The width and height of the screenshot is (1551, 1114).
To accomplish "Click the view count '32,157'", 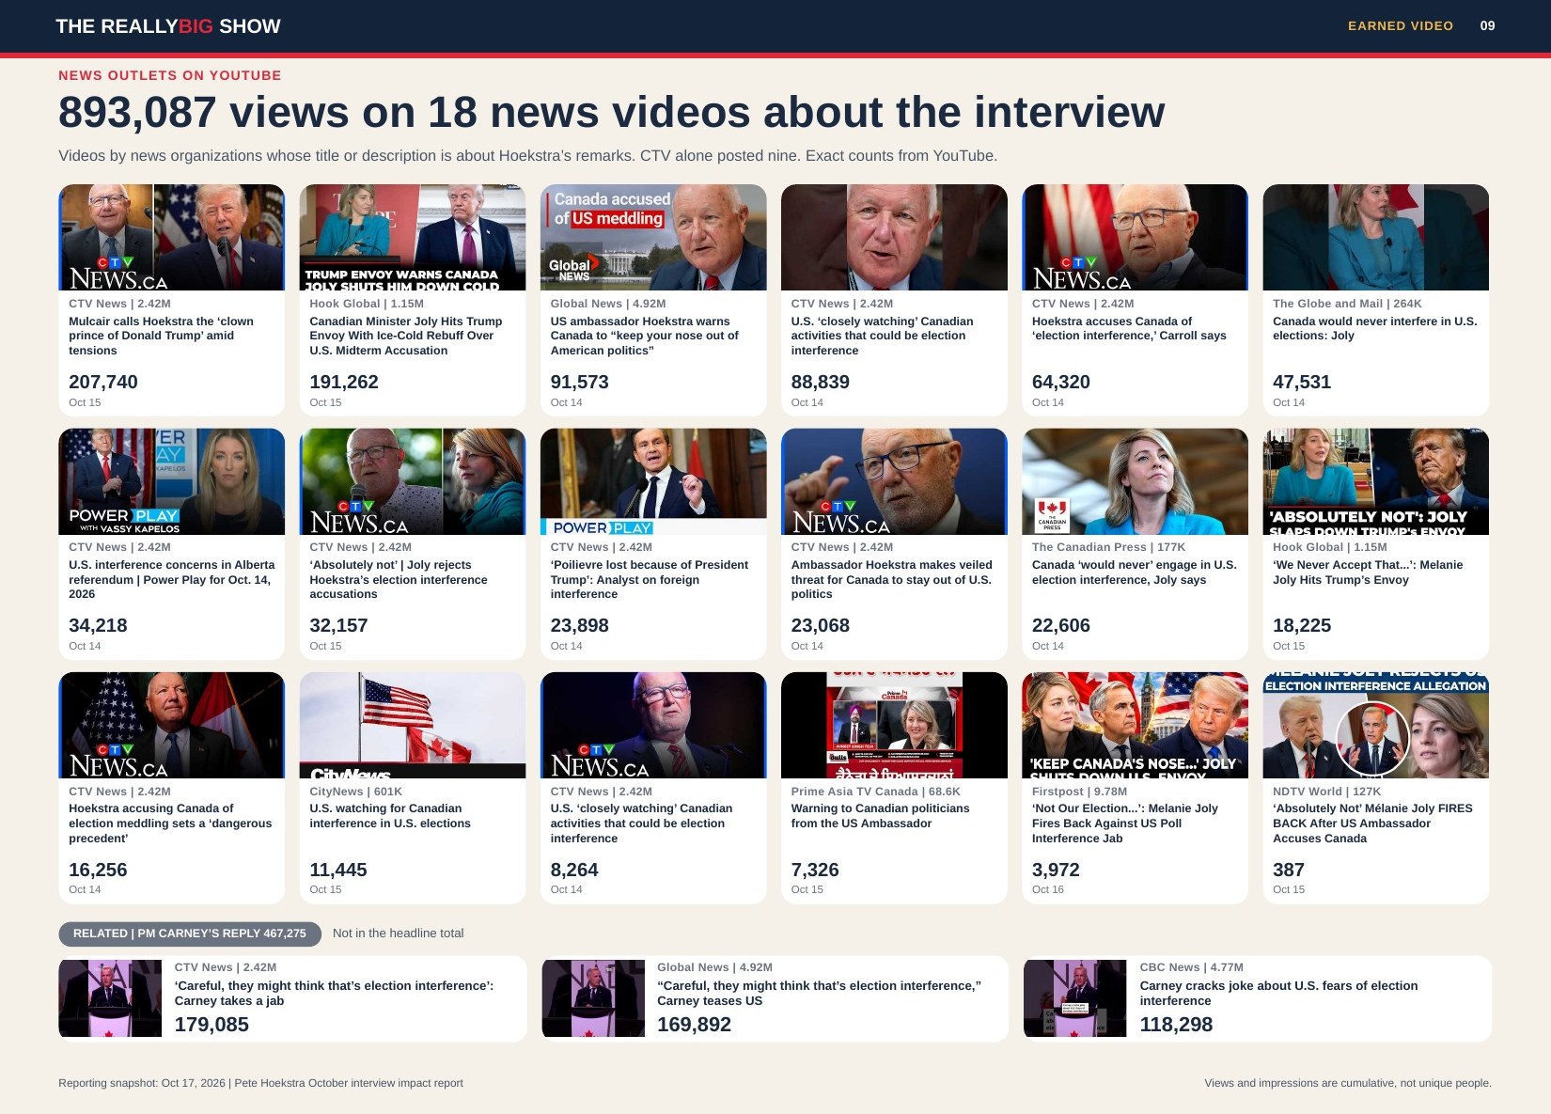I will (338, 625).
